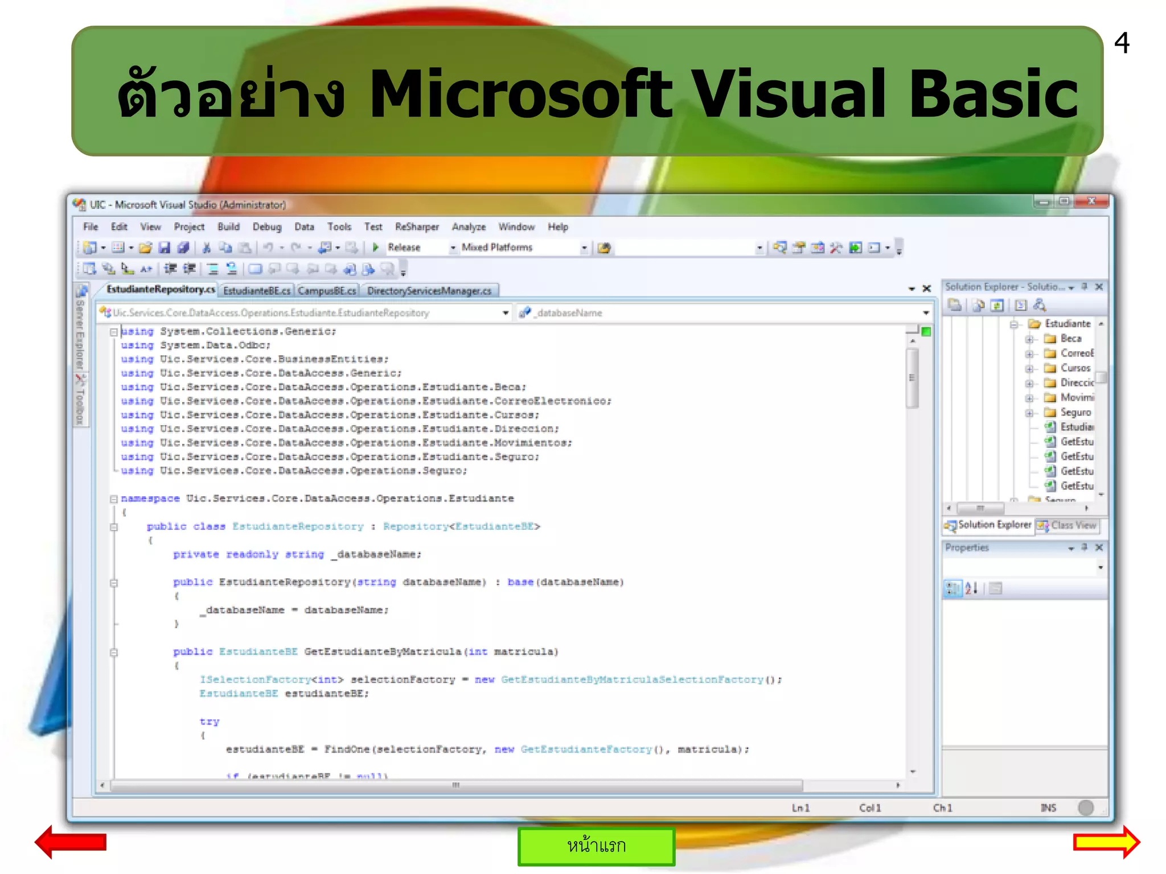
Task: Click the code editor vertical scrollbar thumb
Action: coord(912,378)
